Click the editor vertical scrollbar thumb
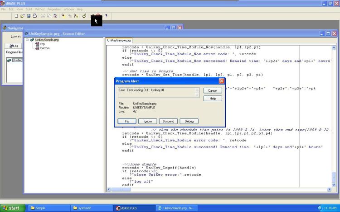340x212 pixels. [x=334, y=177]
